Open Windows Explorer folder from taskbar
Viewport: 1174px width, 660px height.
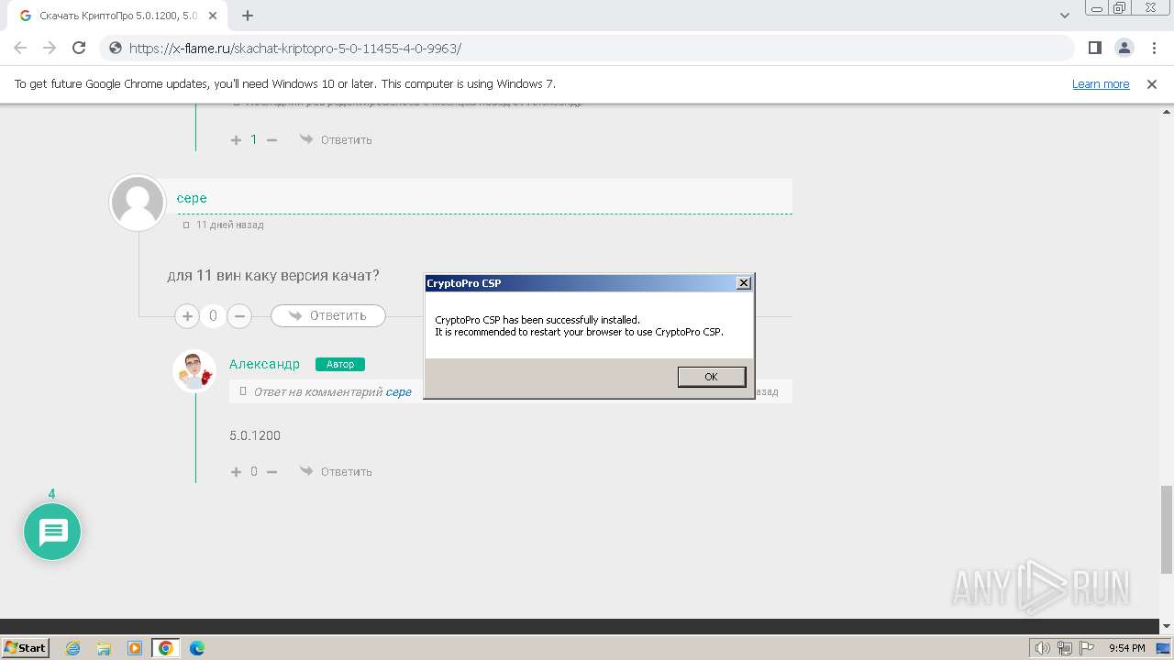[104, 648]
